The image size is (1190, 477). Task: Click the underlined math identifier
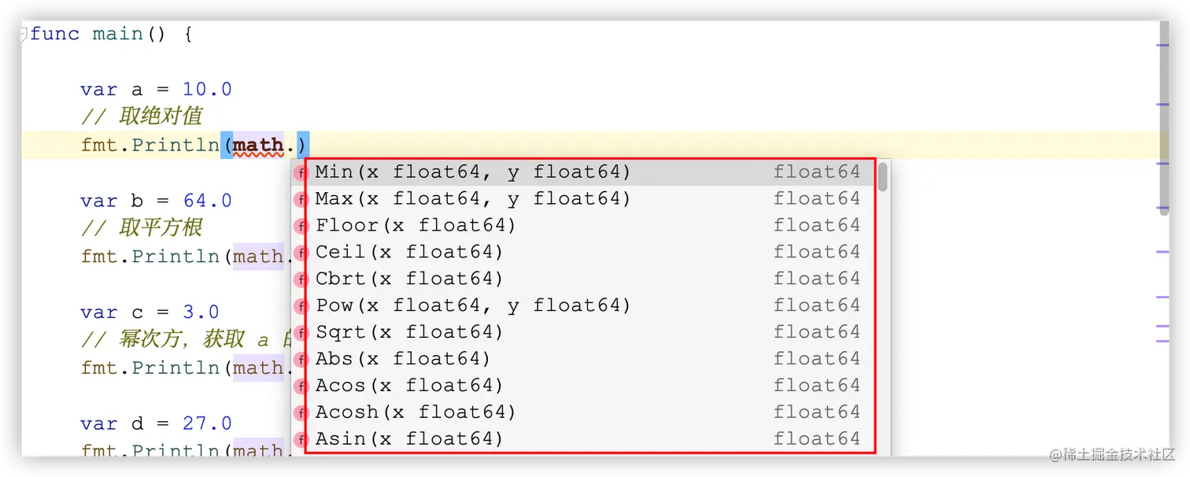coord(258,146)
